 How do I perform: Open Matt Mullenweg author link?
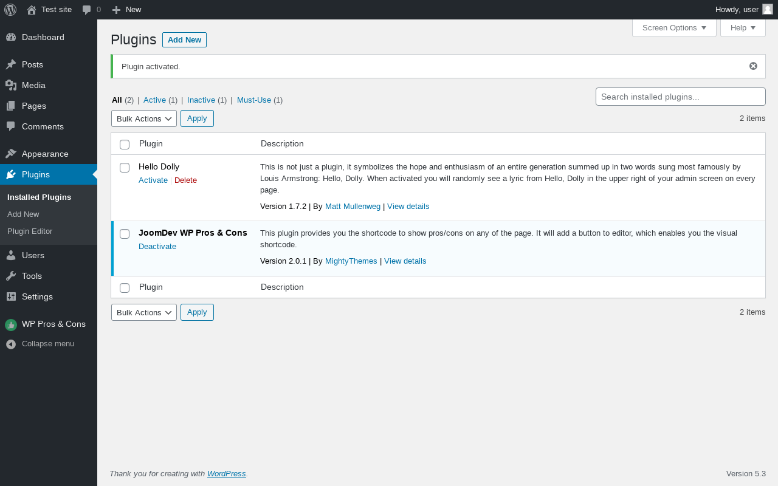point(353,207)
